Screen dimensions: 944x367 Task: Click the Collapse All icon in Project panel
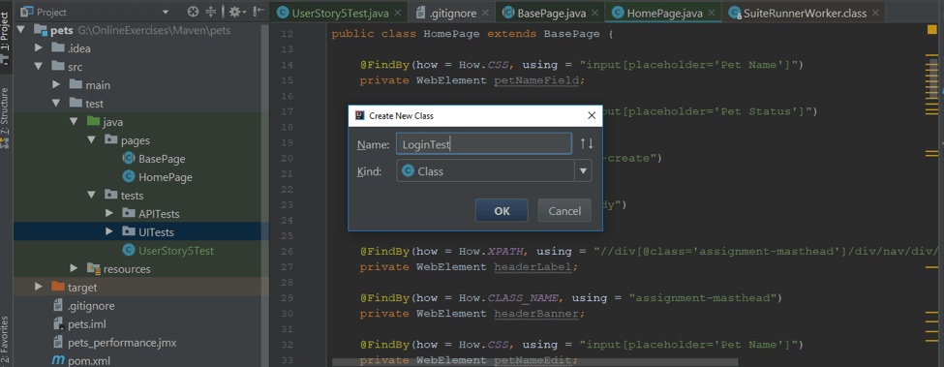coord(211,12)
